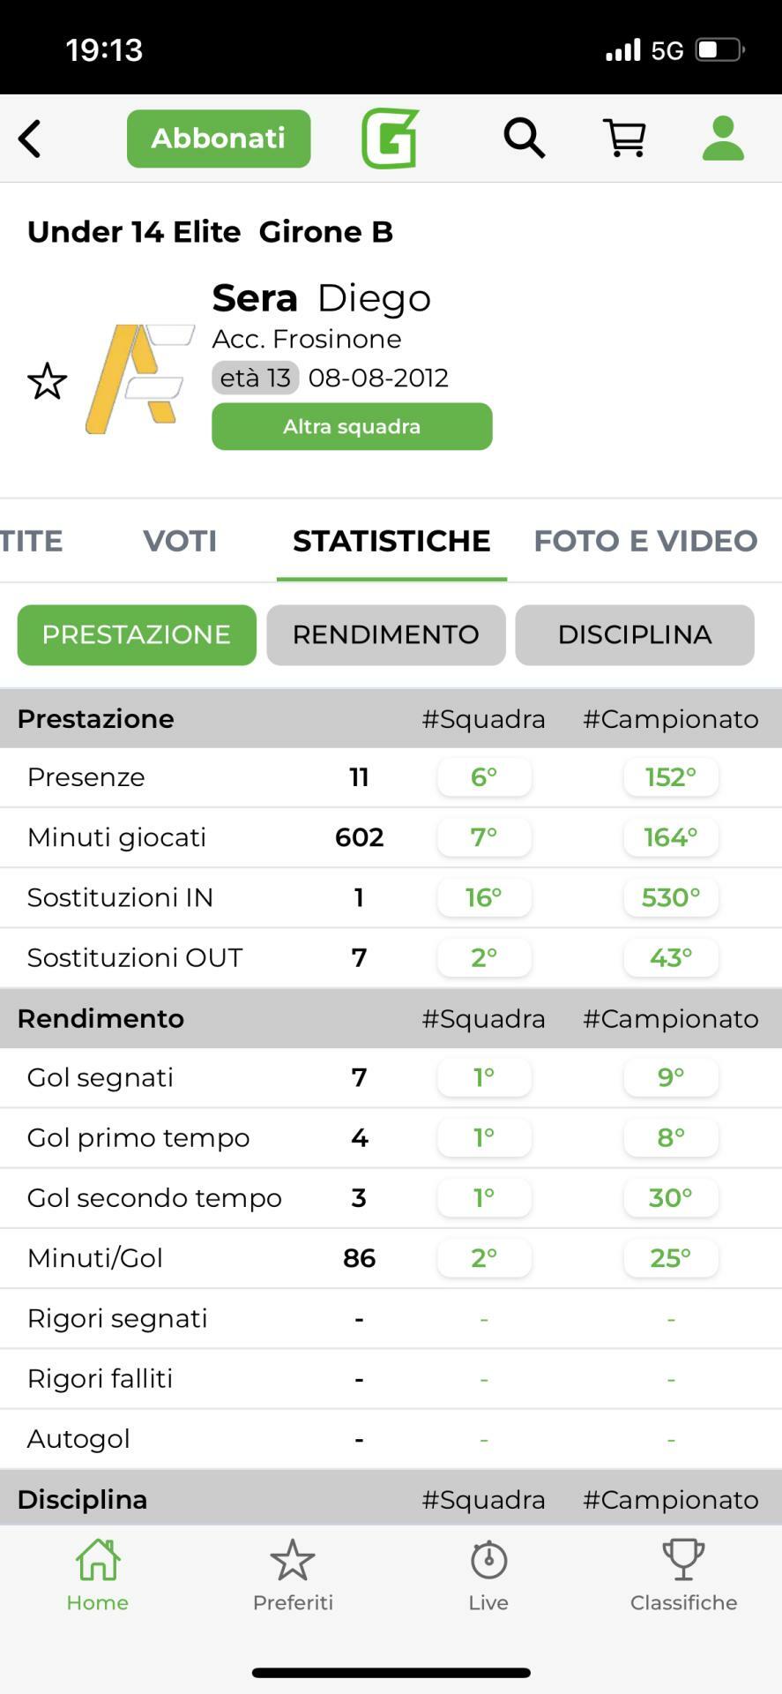Screen dimensions: 782x1694
Task: Select the STATISTICHE tab
Action: tap(391, 541)
